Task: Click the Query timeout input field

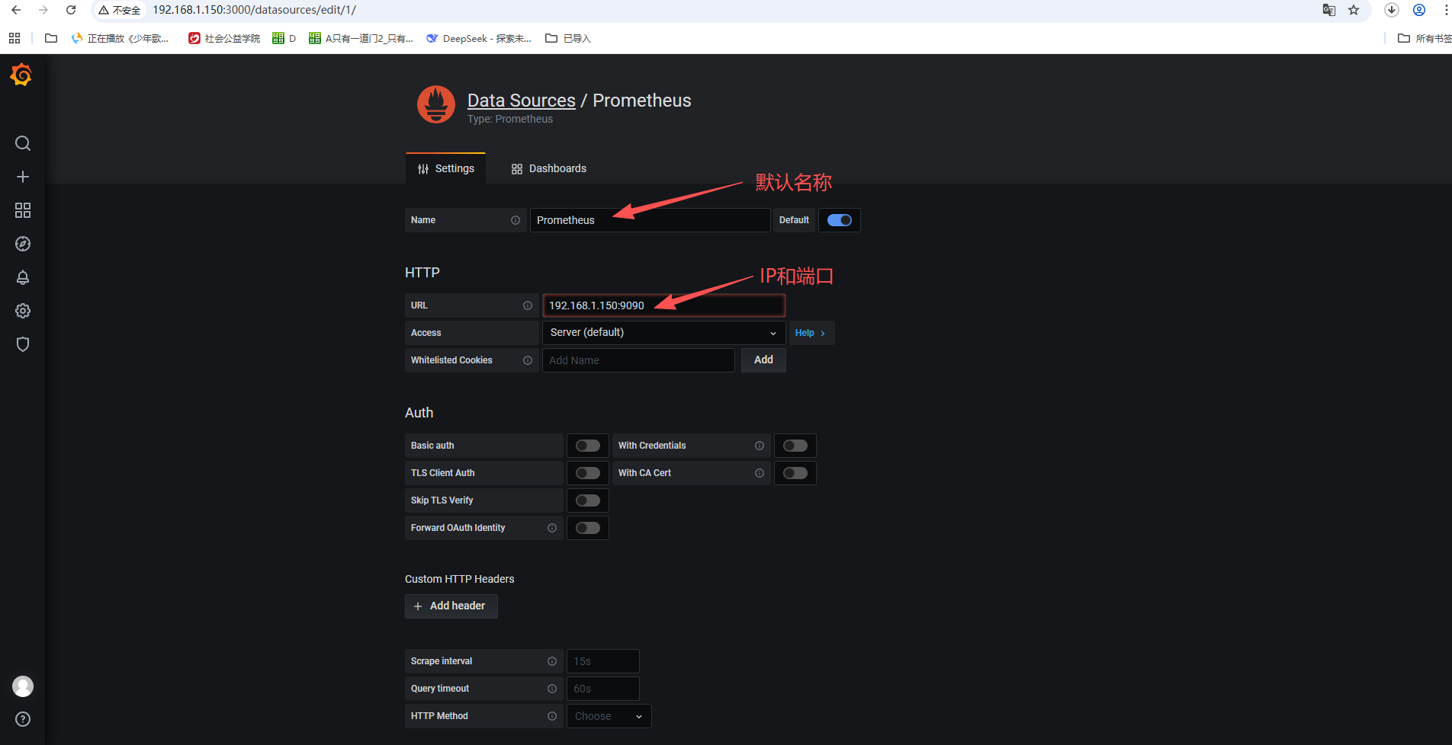Action: coord(602,689)
